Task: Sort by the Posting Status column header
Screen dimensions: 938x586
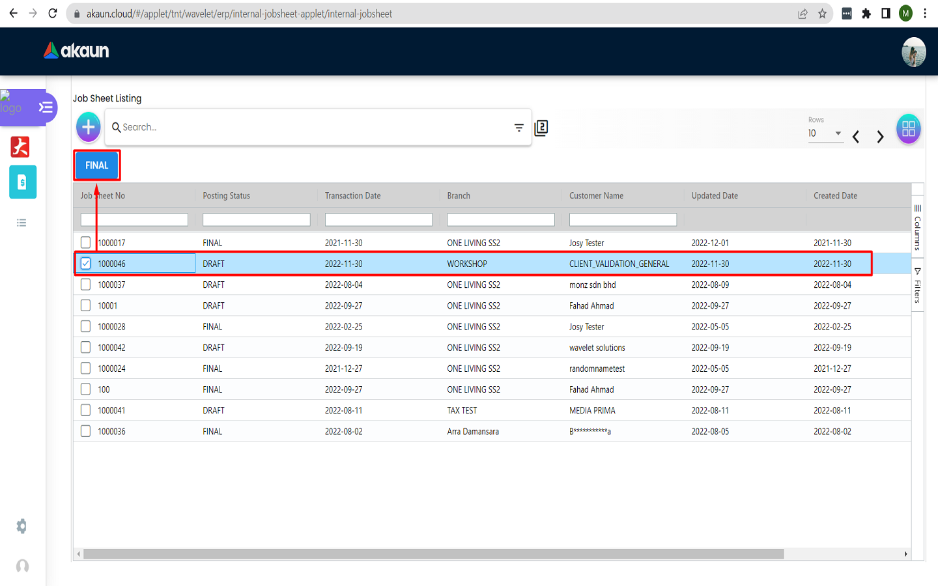Action: (226, 195)
